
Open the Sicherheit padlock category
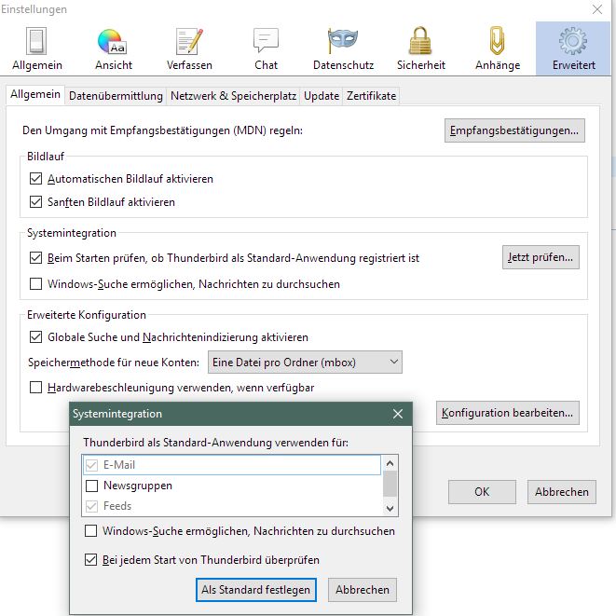420,48
